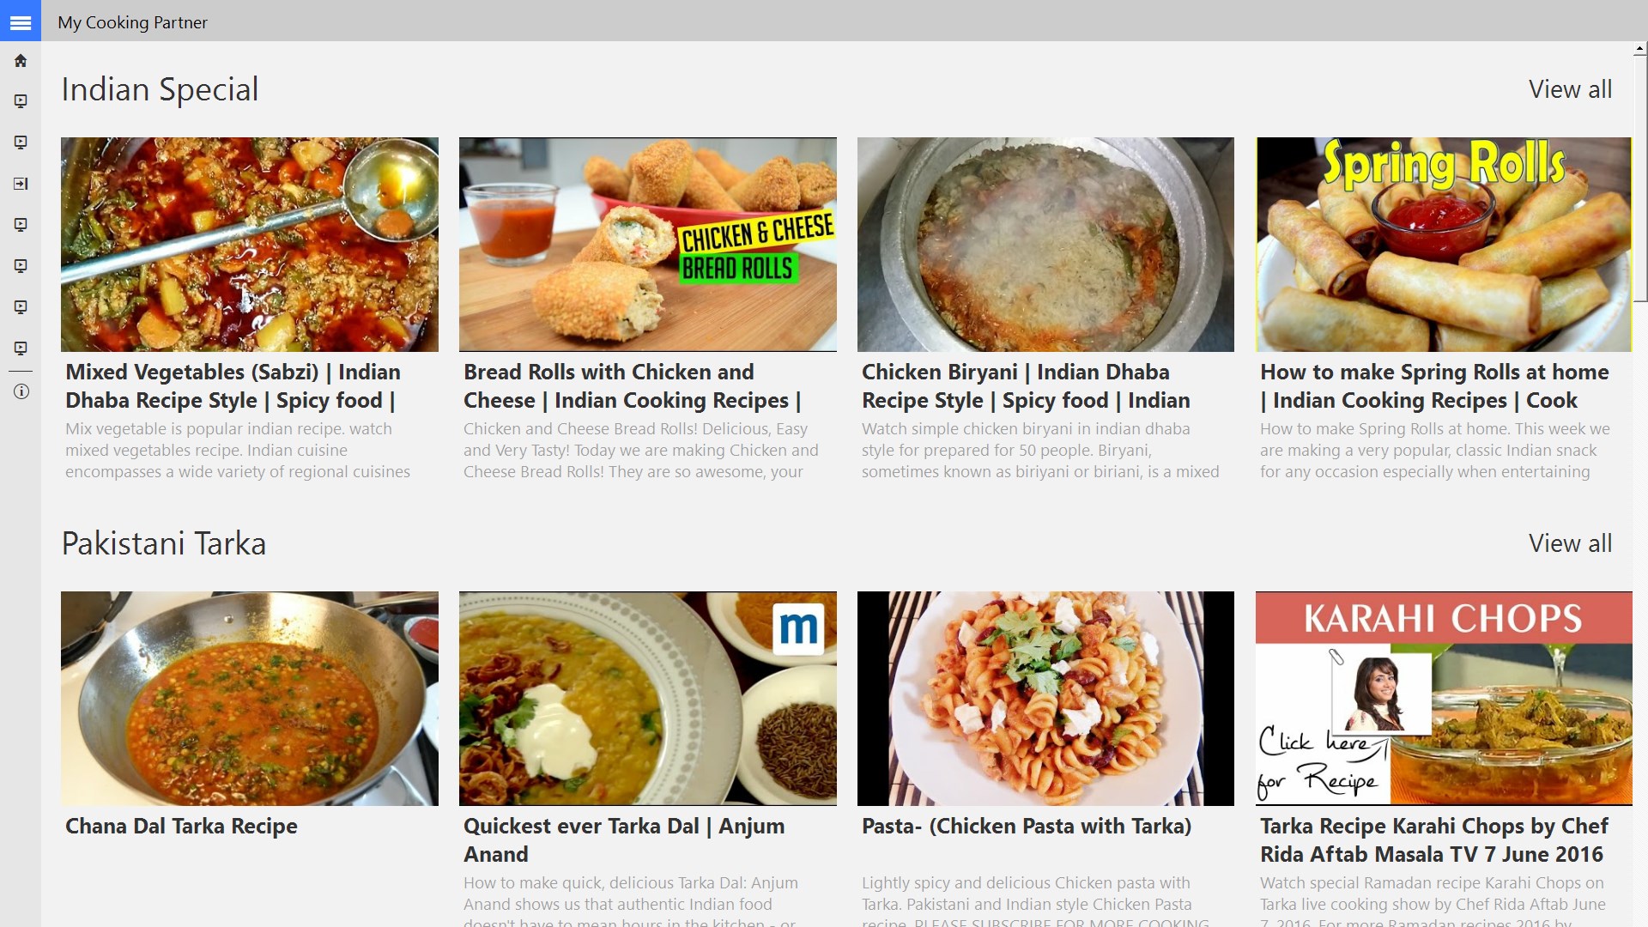View all Pakistani Tarka recipes

1569,543
